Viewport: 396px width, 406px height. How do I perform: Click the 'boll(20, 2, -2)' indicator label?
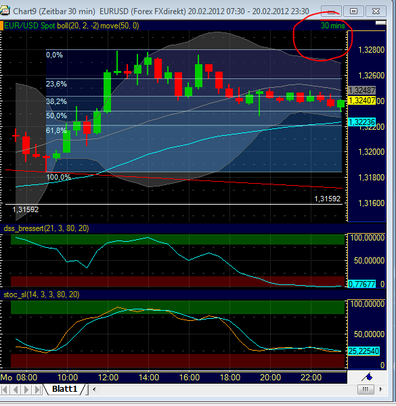tap(78, 26)
